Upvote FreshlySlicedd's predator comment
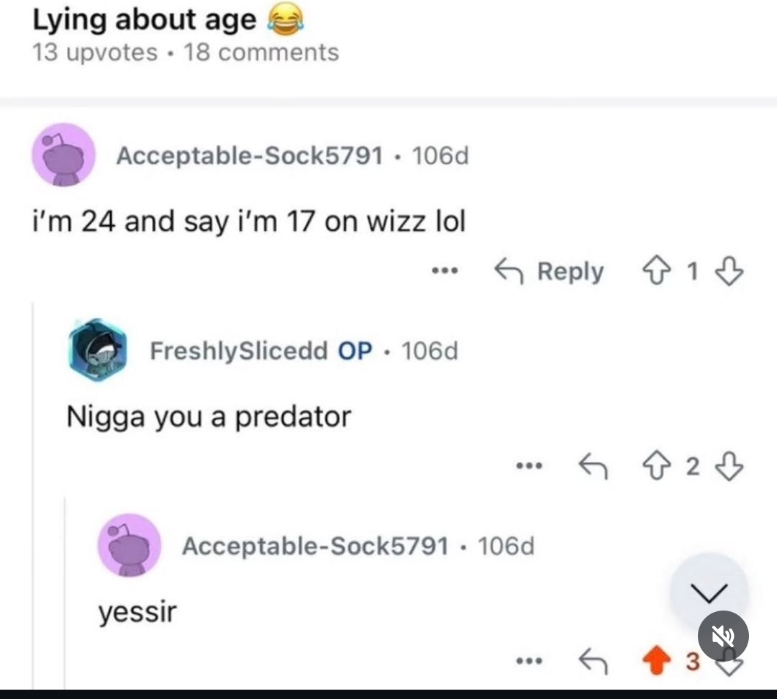The image size is (777, 699). pos(657,466)
